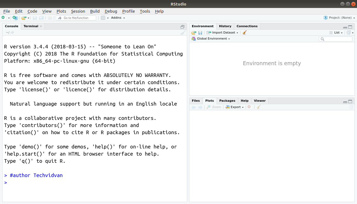Create a new project via the project icon
The height and width of the screenshot is (204, 357).
(15, 18)
